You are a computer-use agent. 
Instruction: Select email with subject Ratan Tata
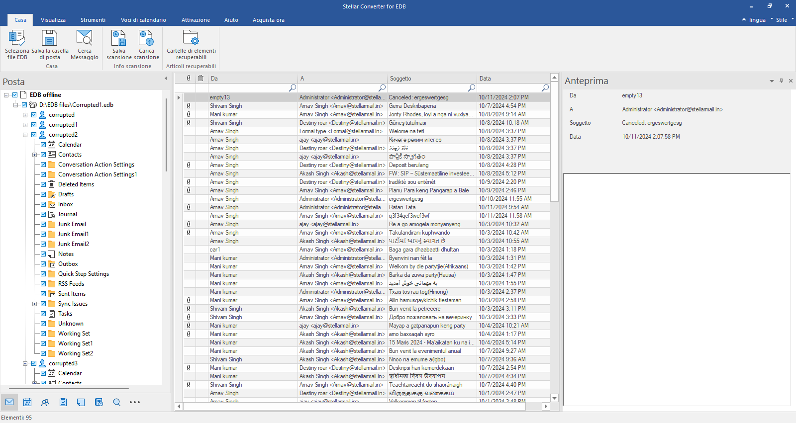pyautogui.click(x=367, y=207)
